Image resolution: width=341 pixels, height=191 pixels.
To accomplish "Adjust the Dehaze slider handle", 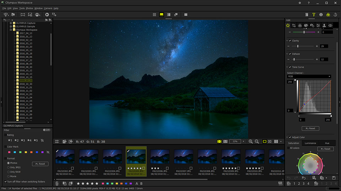I will [x=294, y=59].
